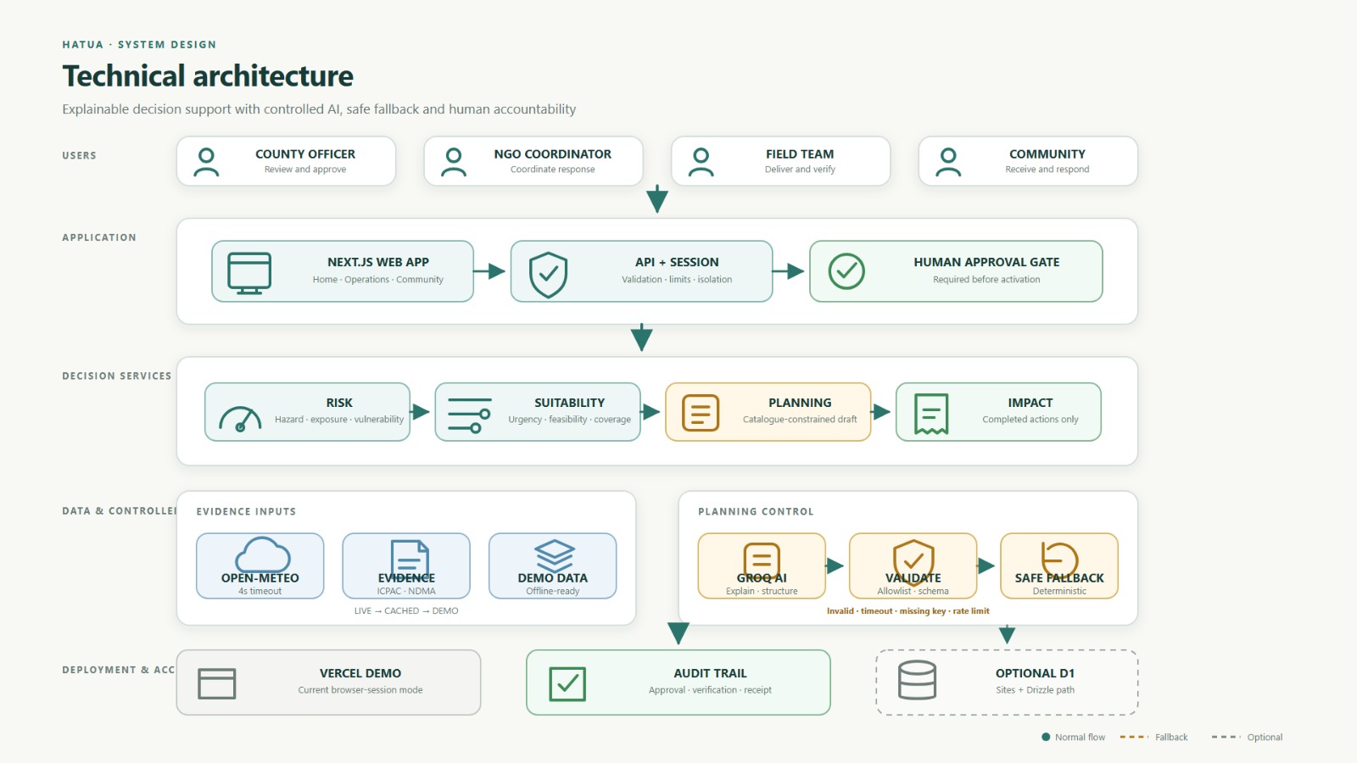This screenshot has height=763, width=1357.
Task: Select the API + SESSION label
Action: coord(677,262)
